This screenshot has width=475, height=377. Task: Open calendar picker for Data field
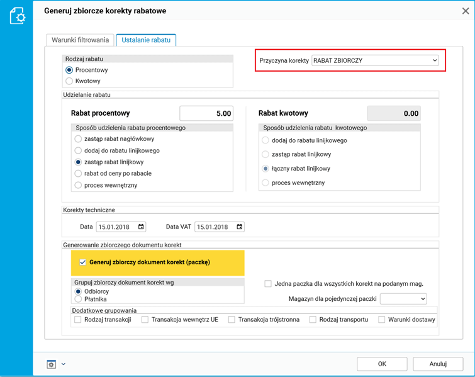(x=141, y=227)
